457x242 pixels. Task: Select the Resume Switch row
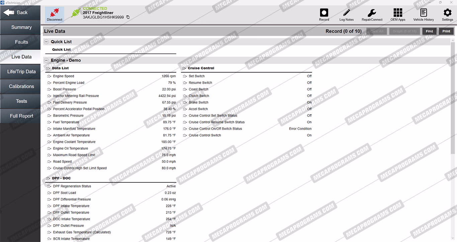click(247, 83)
